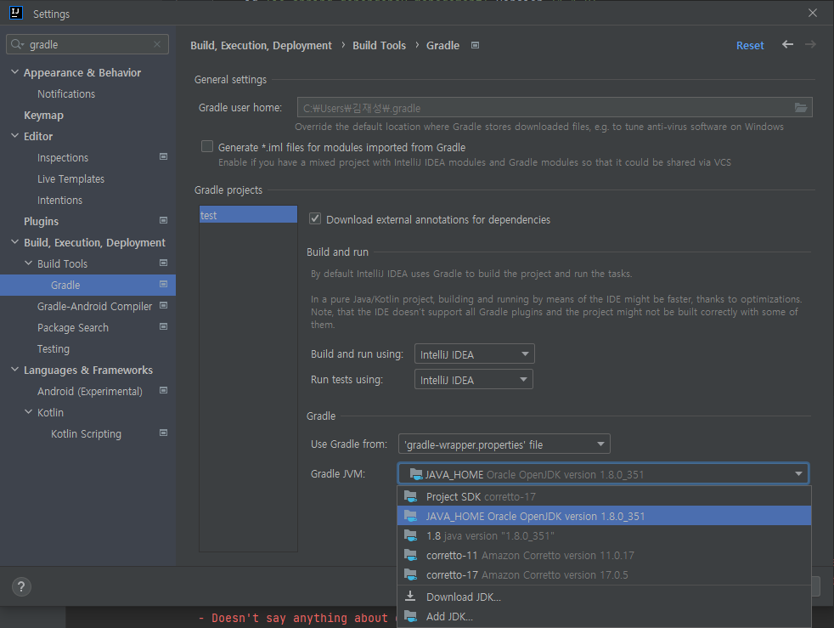Click project icon beside Android (Experimental)
834x628 pixels.
(x=163, y=391)
